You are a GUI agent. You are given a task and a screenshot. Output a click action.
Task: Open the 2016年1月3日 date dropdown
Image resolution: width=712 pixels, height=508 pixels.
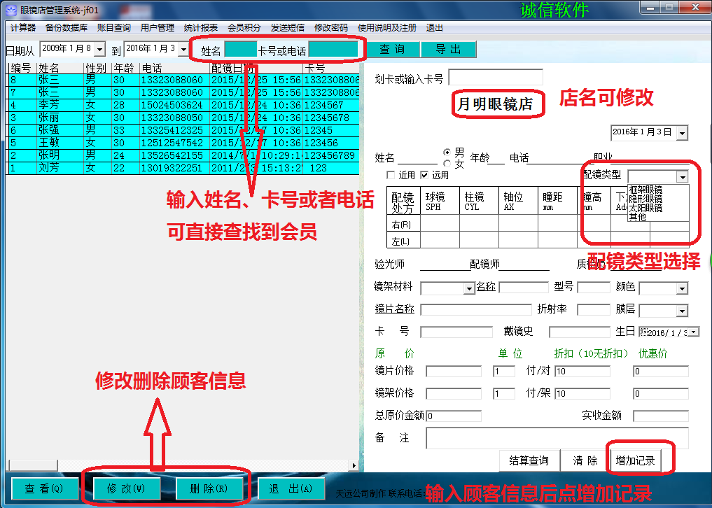(x=682, y=133)
